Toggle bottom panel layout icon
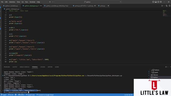Viewport: 171px width, 96px height. point(156,2)
